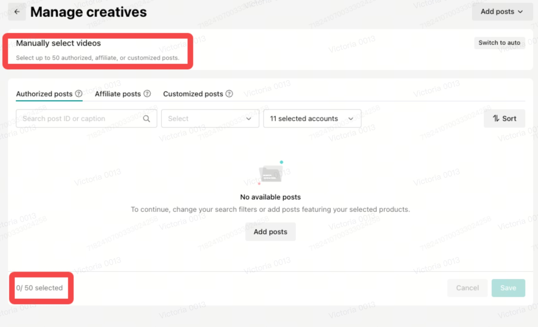Image resolution: width=538 pixels, height=327 pixels.
Task: Click the Save button
Action: coord(508,288)
